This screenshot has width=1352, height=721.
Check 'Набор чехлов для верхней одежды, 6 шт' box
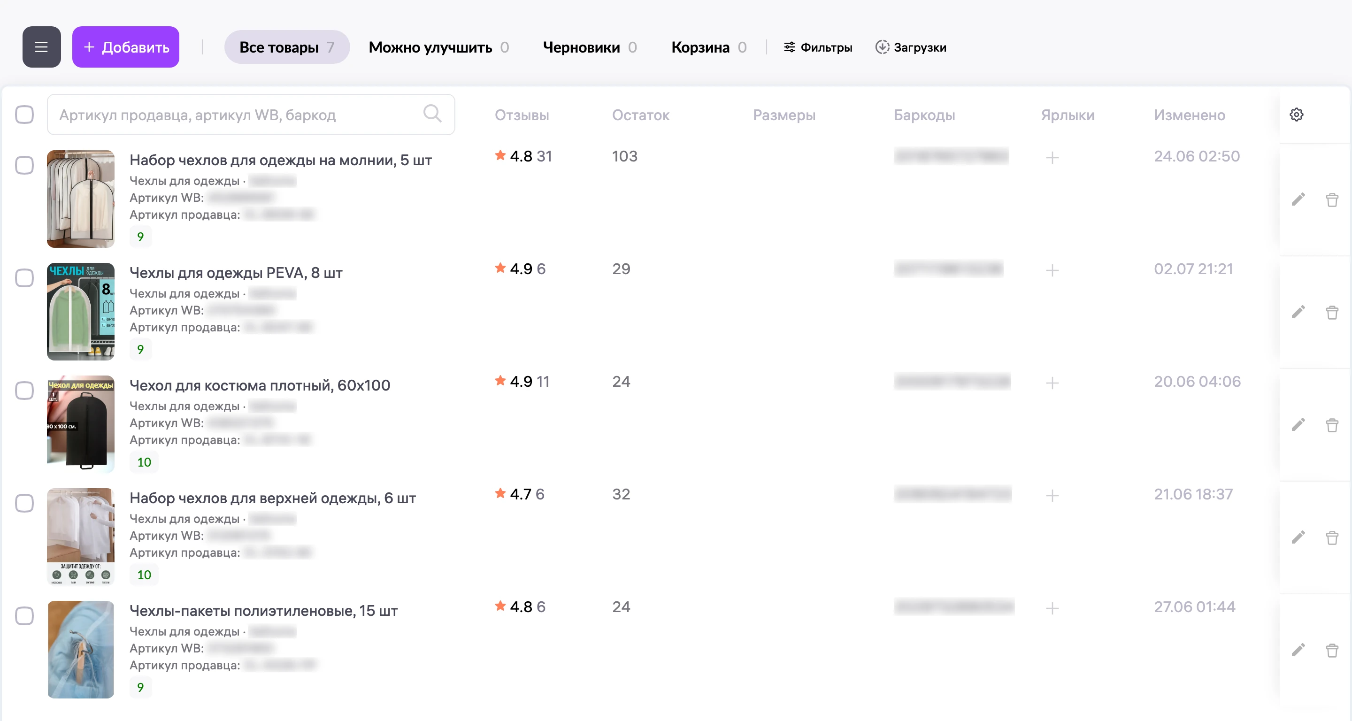(24, 503)
